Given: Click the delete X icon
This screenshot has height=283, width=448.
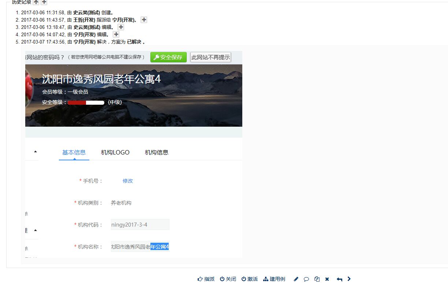Looking at the screenshot, I should tap(327, 279).
